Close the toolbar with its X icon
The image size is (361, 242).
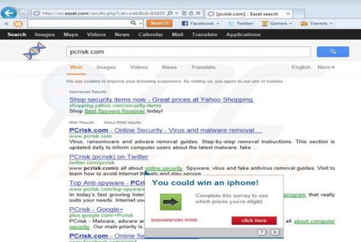point(6,23)
